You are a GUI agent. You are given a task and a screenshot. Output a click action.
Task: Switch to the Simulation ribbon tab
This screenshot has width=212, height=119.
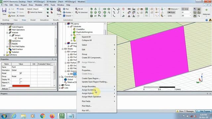[44, 20]
